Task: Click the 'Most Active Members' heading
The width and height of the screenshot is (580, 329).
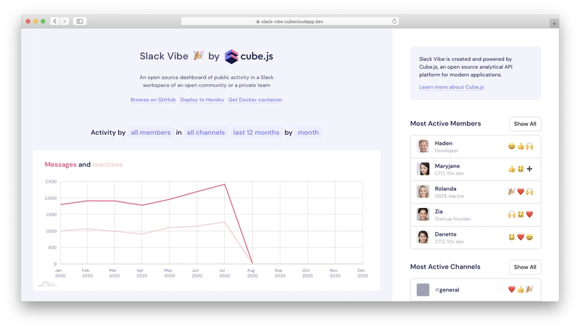Action: coord(445,123)
